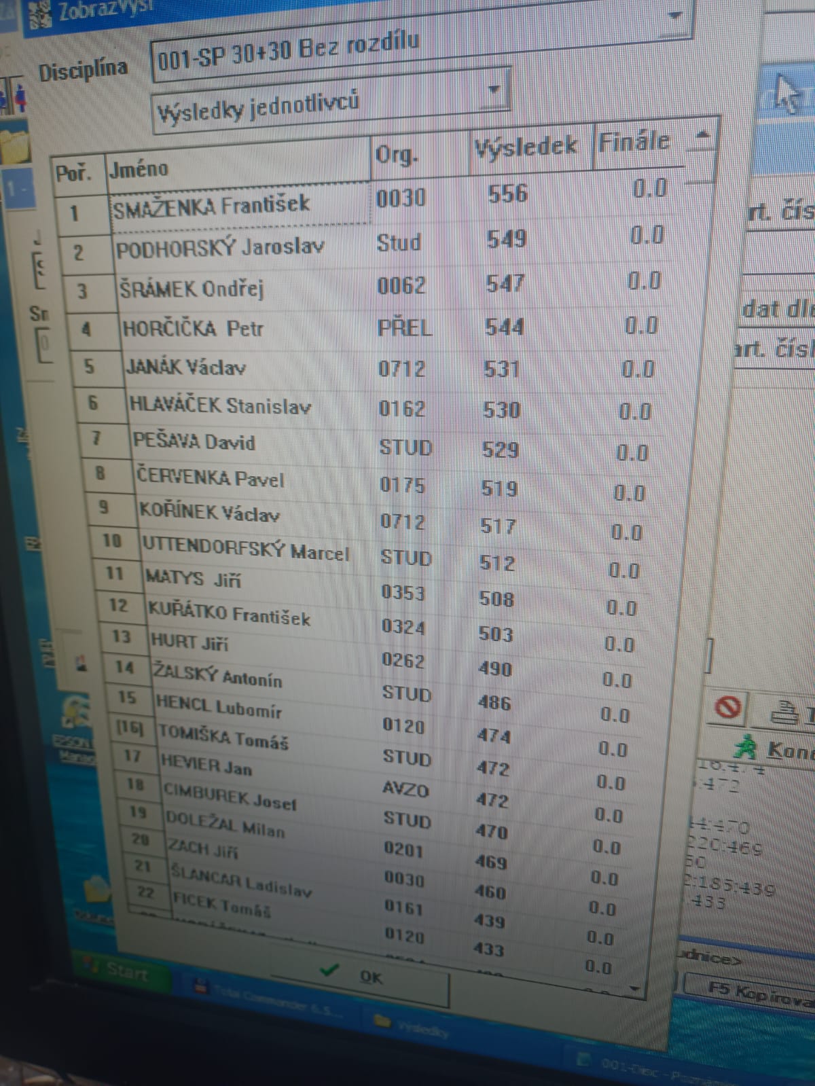This screenshot has height=1086, width=815.
Task: Select row JANÁK Václav
Action: pos(367,369)
